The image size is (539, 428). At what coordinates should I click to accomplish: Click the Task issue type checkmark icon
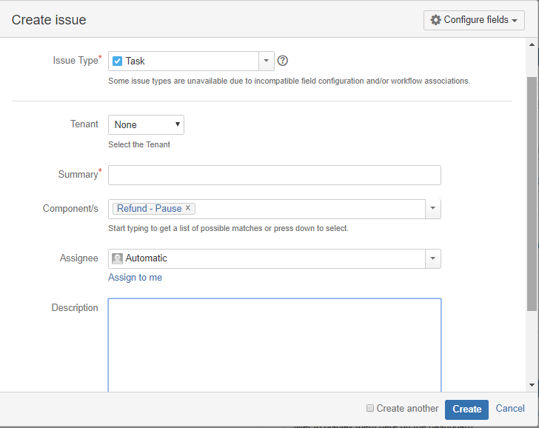[x=118, y=61]
